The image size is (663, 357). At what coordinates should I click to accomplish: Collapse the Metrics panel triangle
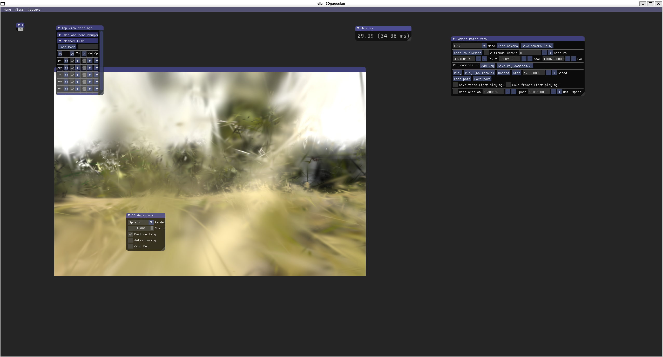pos(358,28)
